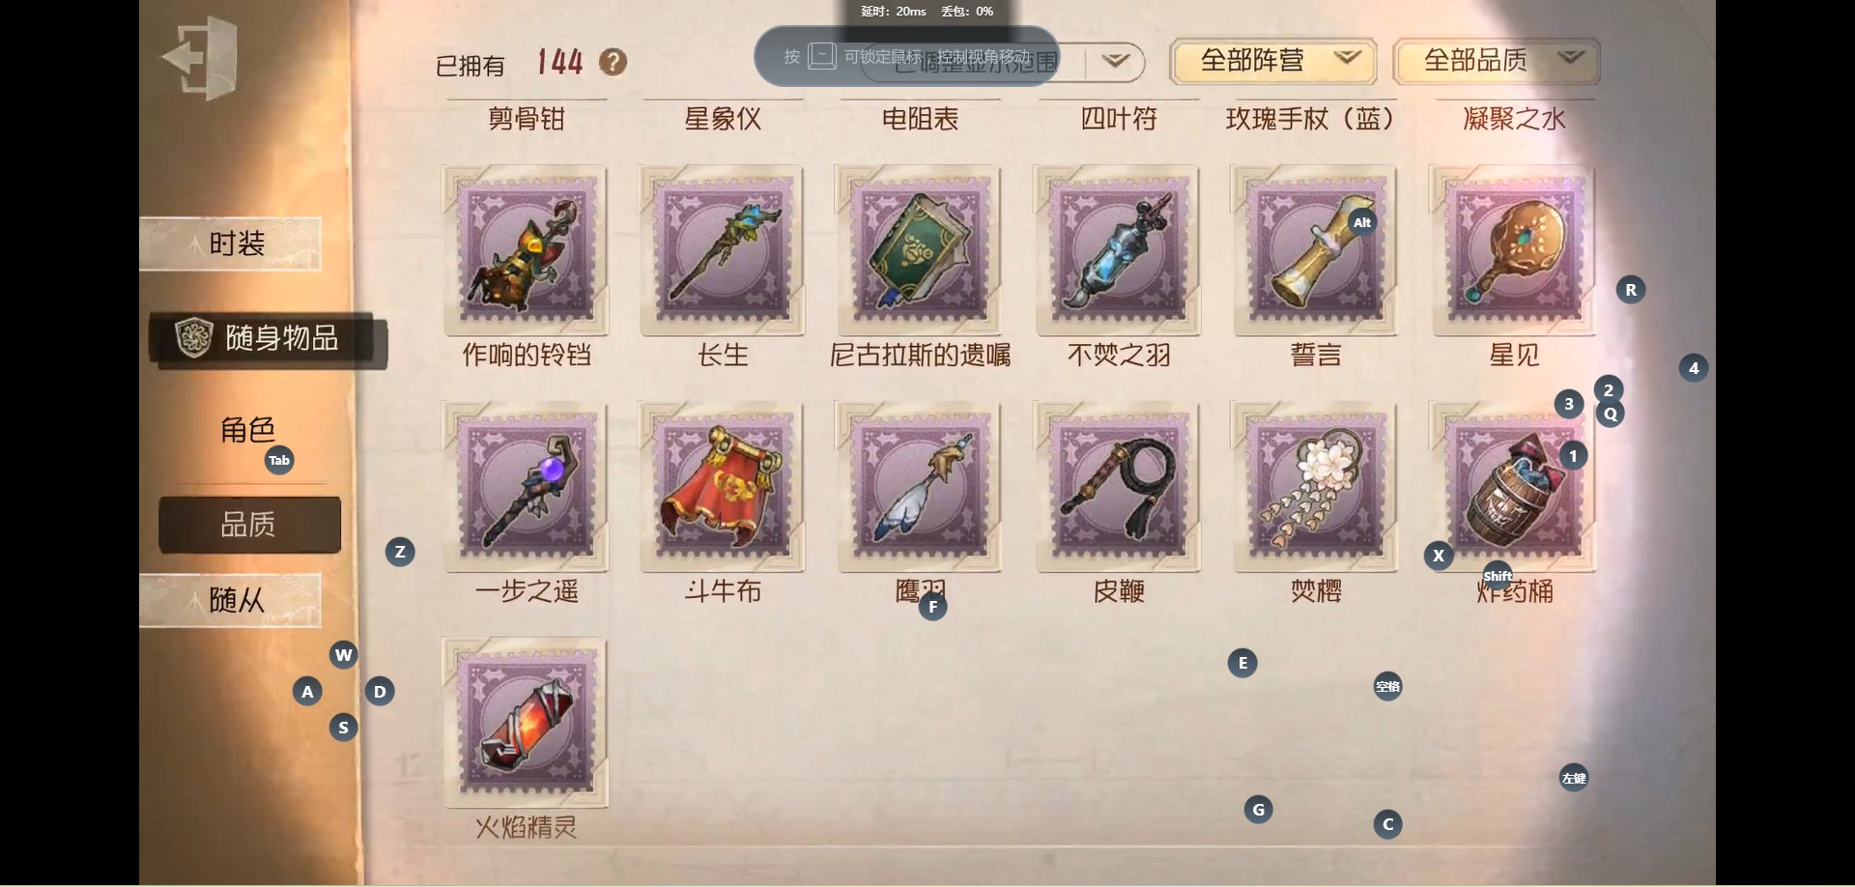The height and width of the screenshot is (887, 1855).
Task: Select the 作响的铃铛 accessory stamp
Action: [x=526, y=249]
